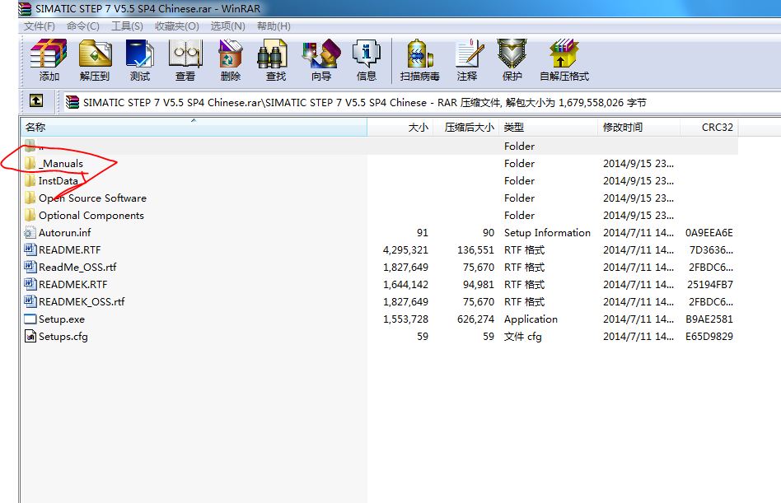Click the Test (测试) toolbar icon
Image resolution: width=781 pixels, height=503 pixels.
pos(140,54)
